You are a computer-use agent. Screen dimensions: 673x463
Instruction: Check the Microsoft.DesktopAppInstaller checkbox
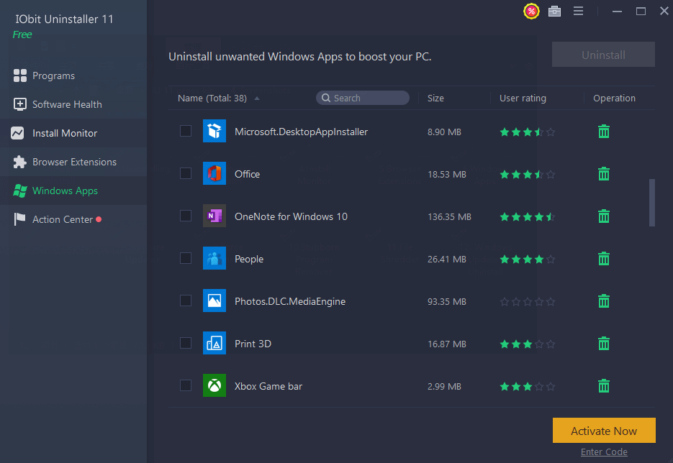[186, 131]
